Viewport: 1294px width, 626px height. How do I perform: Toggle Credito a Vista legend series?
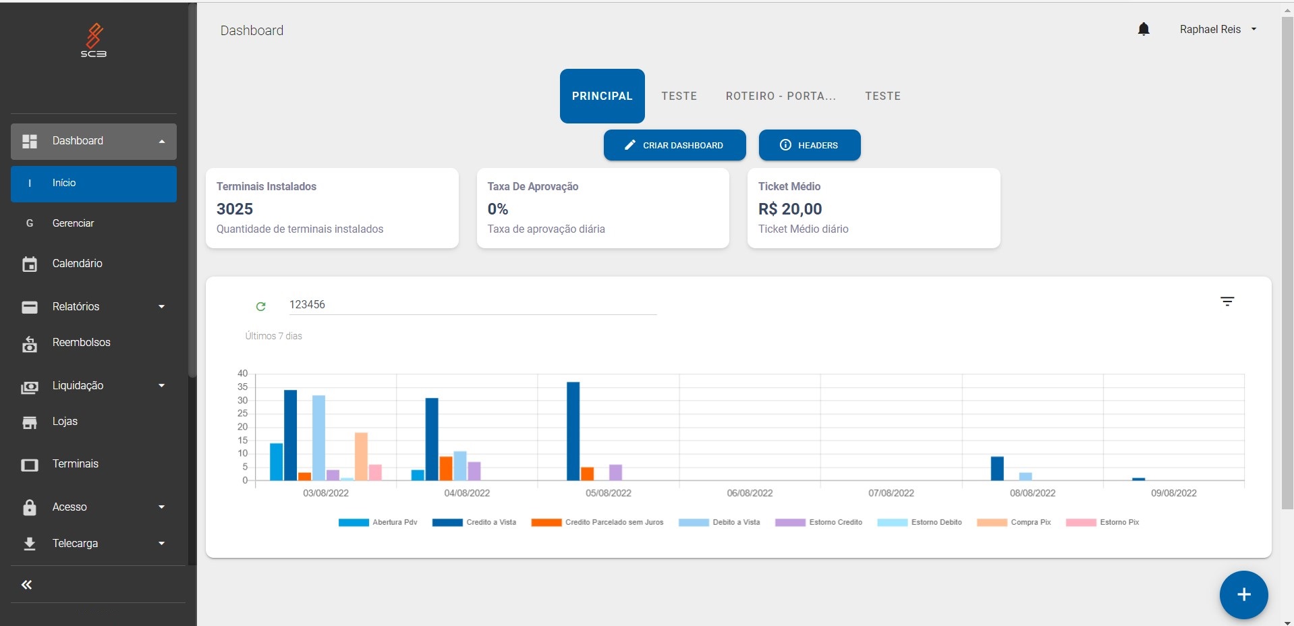(474, 522)
